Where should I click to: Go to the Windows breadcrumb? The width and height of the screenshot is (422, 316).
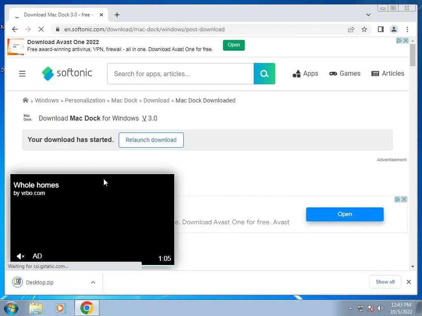(x=47, y=100)
